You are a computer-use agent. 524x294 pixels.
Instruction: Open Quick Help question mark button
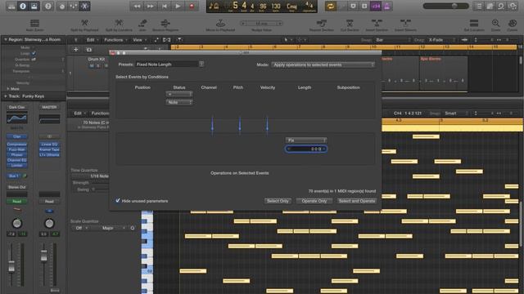point(48,7)
